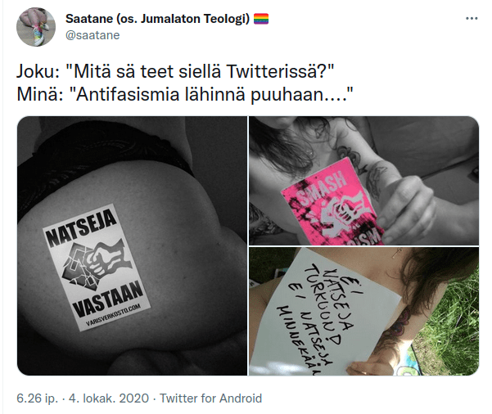Image resolution: width=492 pixels, height=414 pixels.
Task: Open the top-right photo with pink sticker
Action: point(364,181)
